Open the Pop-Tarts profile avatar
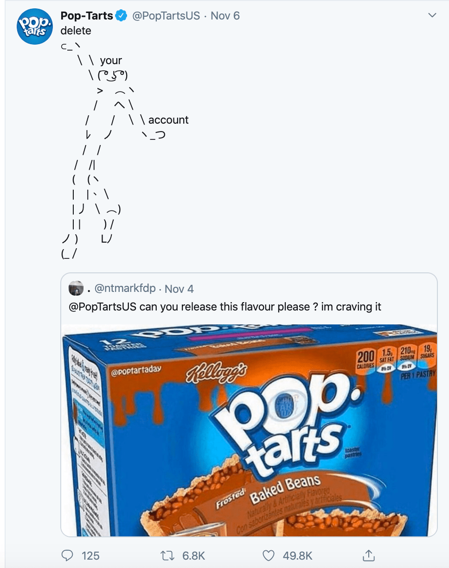 pos(34,25)
